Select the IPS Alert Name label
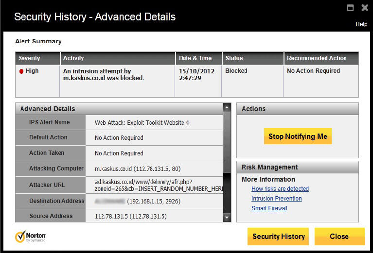 pos(50,122)
